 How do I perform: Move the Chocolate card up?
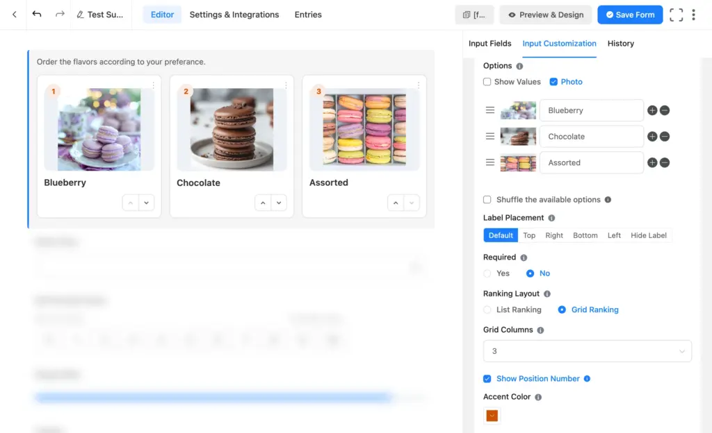point(263,203)
